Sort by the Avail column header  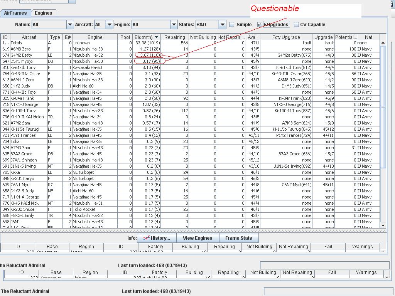253,37
